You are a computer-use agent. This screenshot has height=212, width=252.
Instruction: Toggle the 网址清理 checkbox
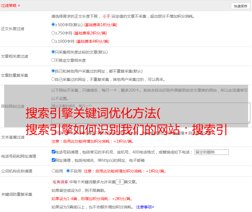(53, 160)
